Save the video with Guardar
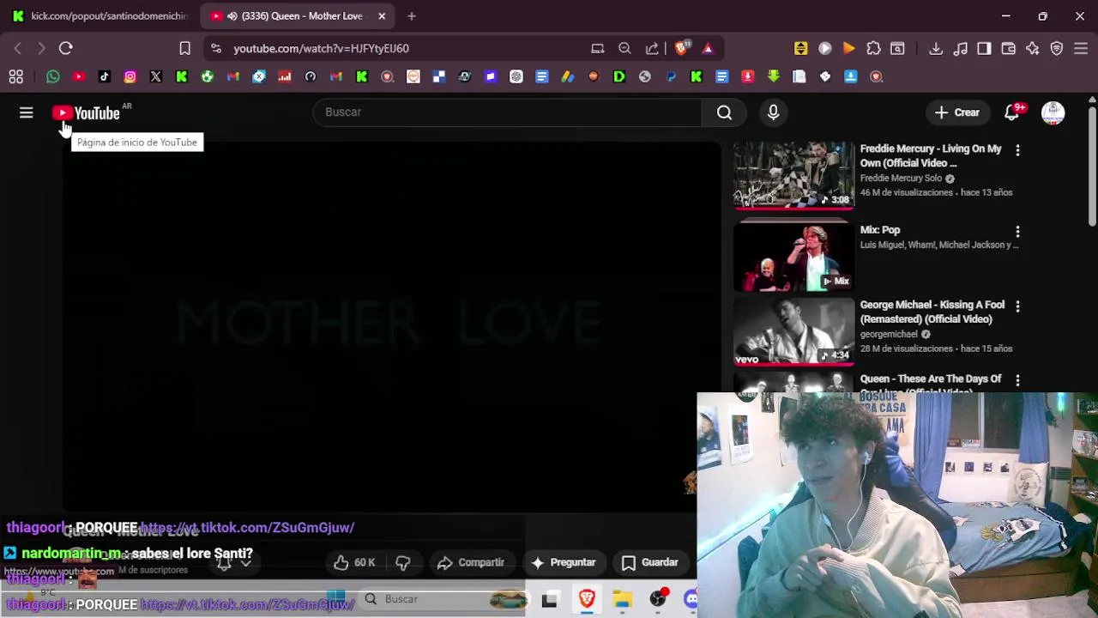Screen dimensions: 1098x618 tap(649, 562)
